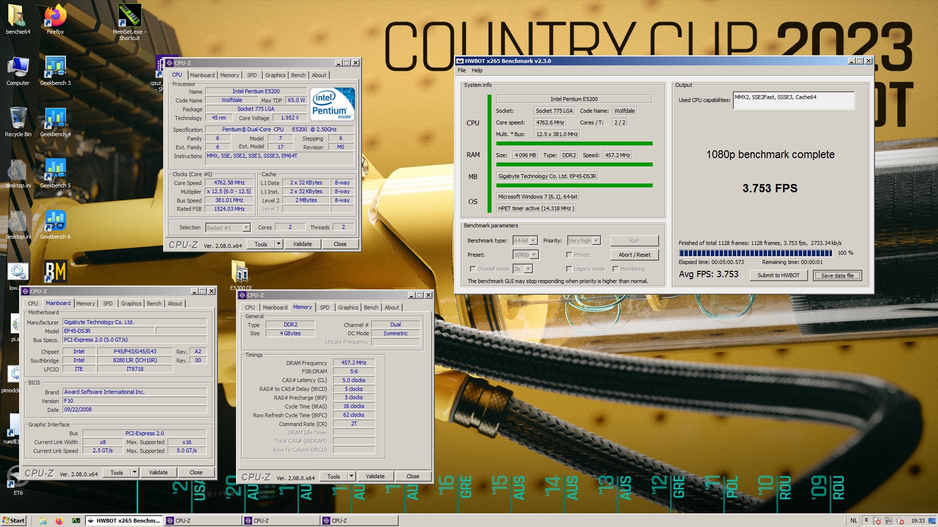Click Validate in CPU-Z CPU window

point(302,244)
